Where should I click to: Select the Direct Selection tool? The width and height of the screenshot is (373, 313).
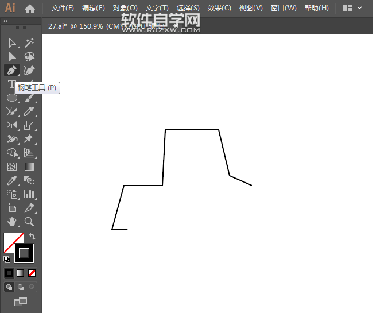pyautogui.click(x=11, y=57)
